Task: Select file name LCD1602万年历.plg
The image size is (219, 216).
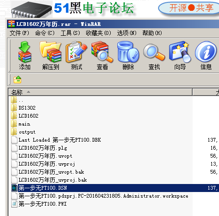Action: tap(43, 148)
